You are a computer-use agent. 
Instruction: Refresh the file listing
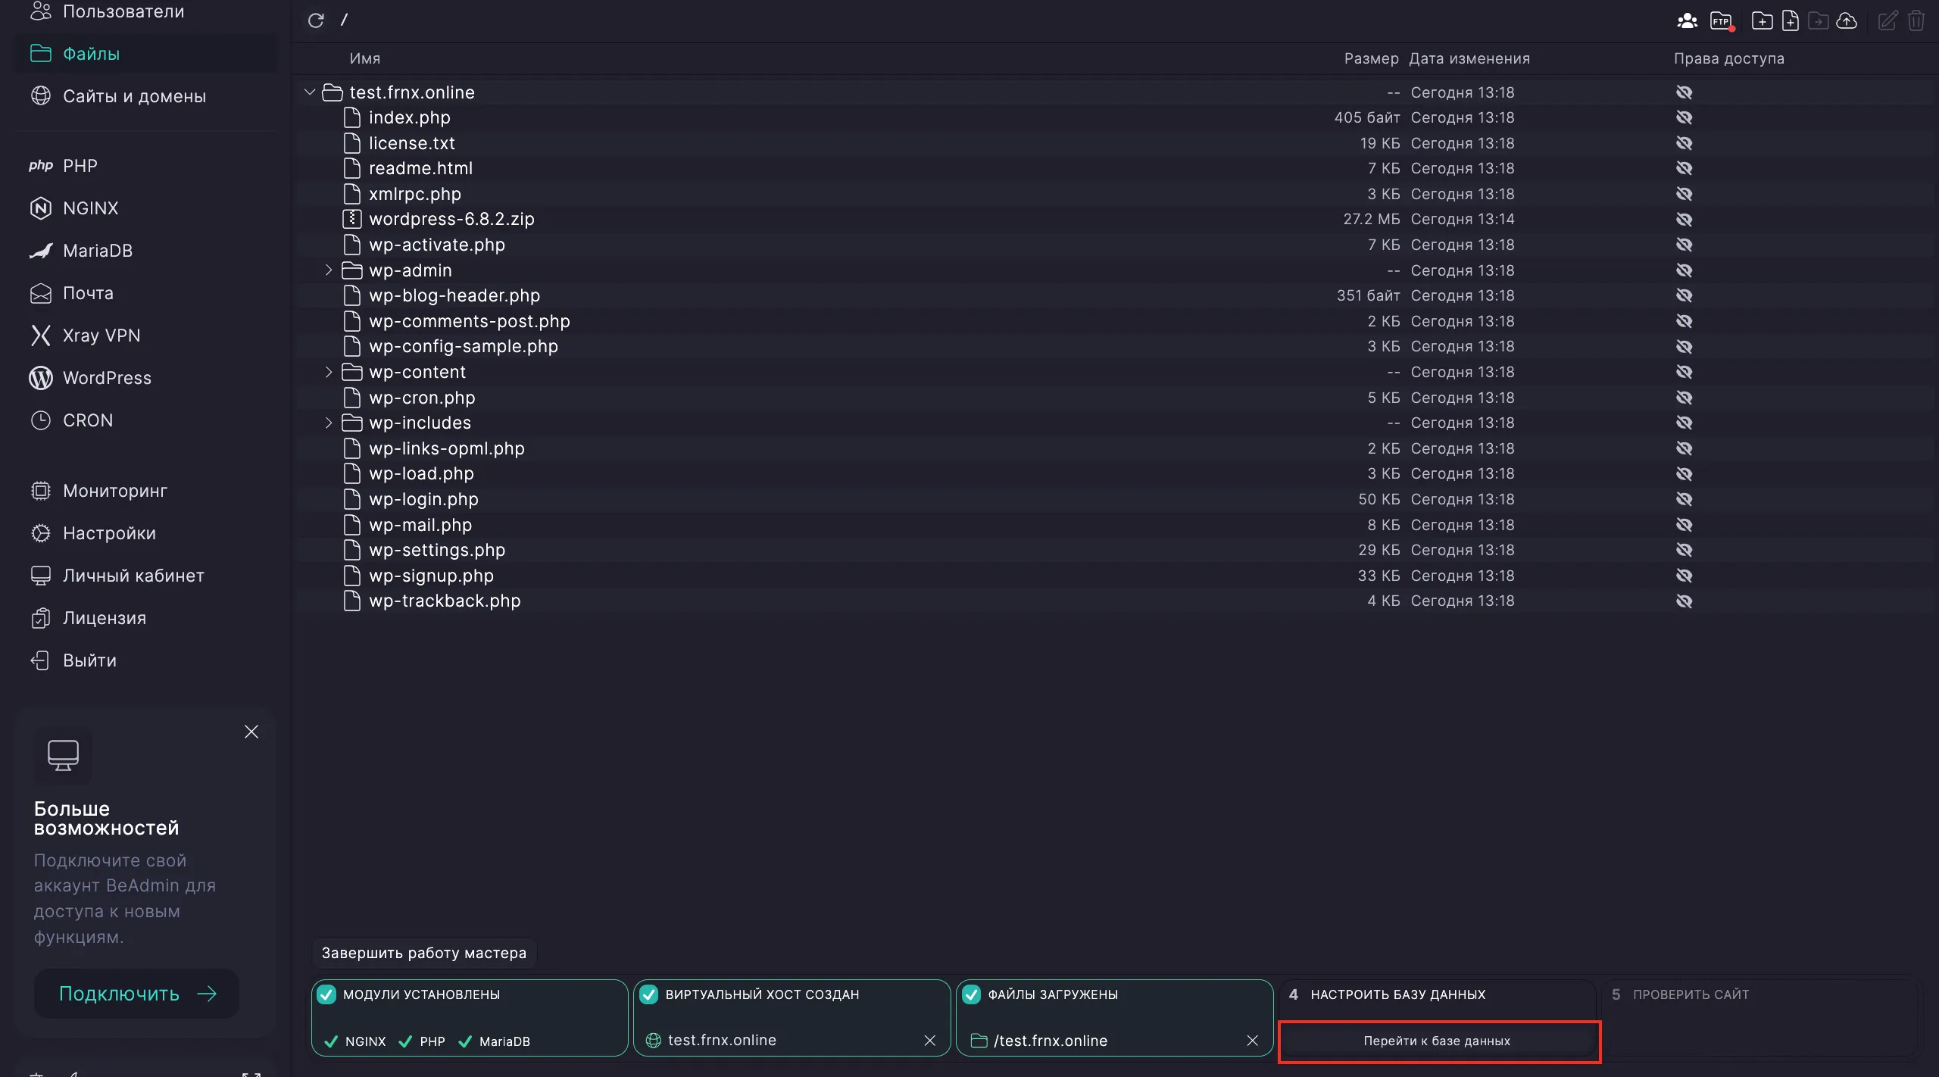pyautogui.click(x=316, y=20)
